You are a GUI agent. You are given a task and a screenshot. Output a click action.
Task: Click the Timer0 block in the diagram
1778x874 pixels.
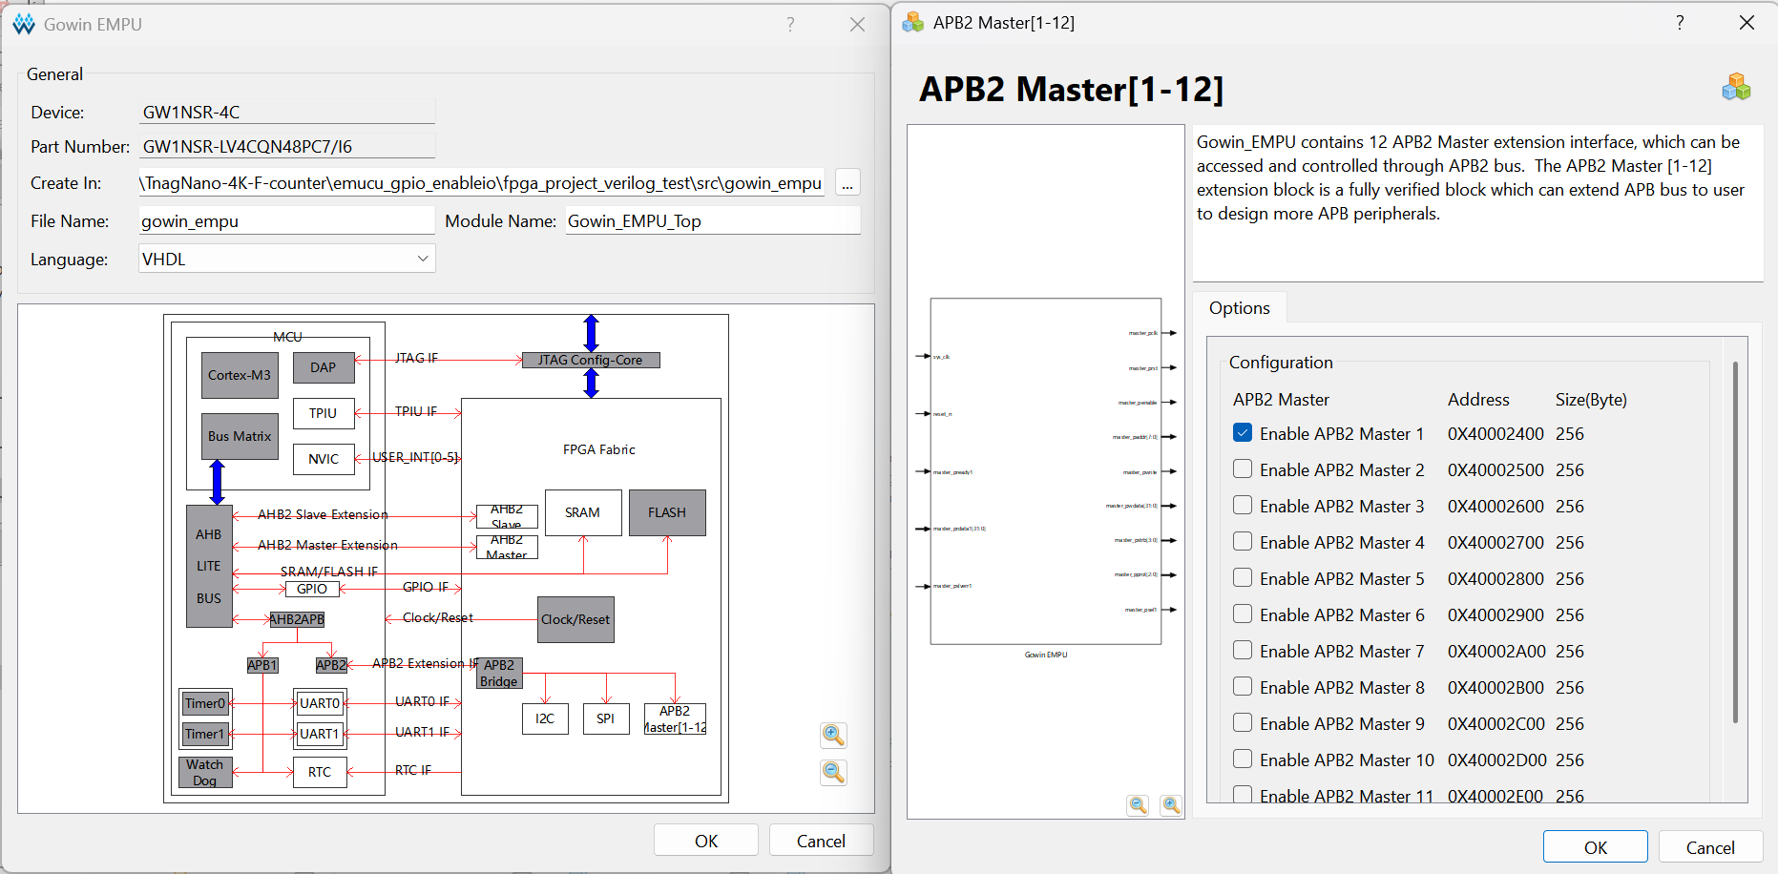coord(205,703)
